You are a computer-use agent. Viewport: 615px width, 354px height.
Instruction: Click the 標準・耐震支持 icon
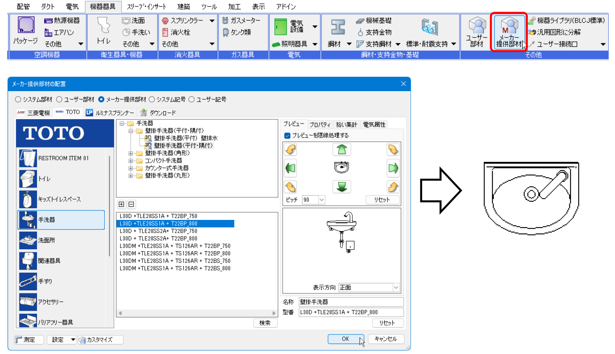click(429, 27)
